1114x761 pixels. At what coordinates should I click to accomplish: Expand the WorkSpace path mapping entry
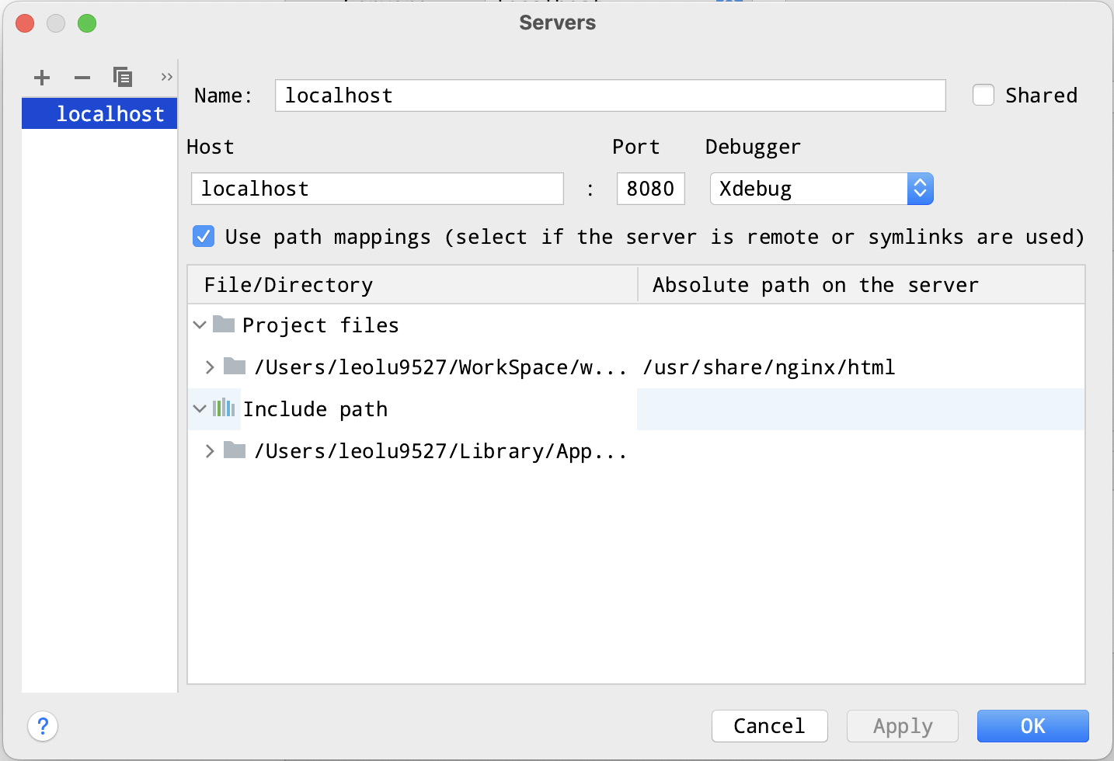coord(210,367)
